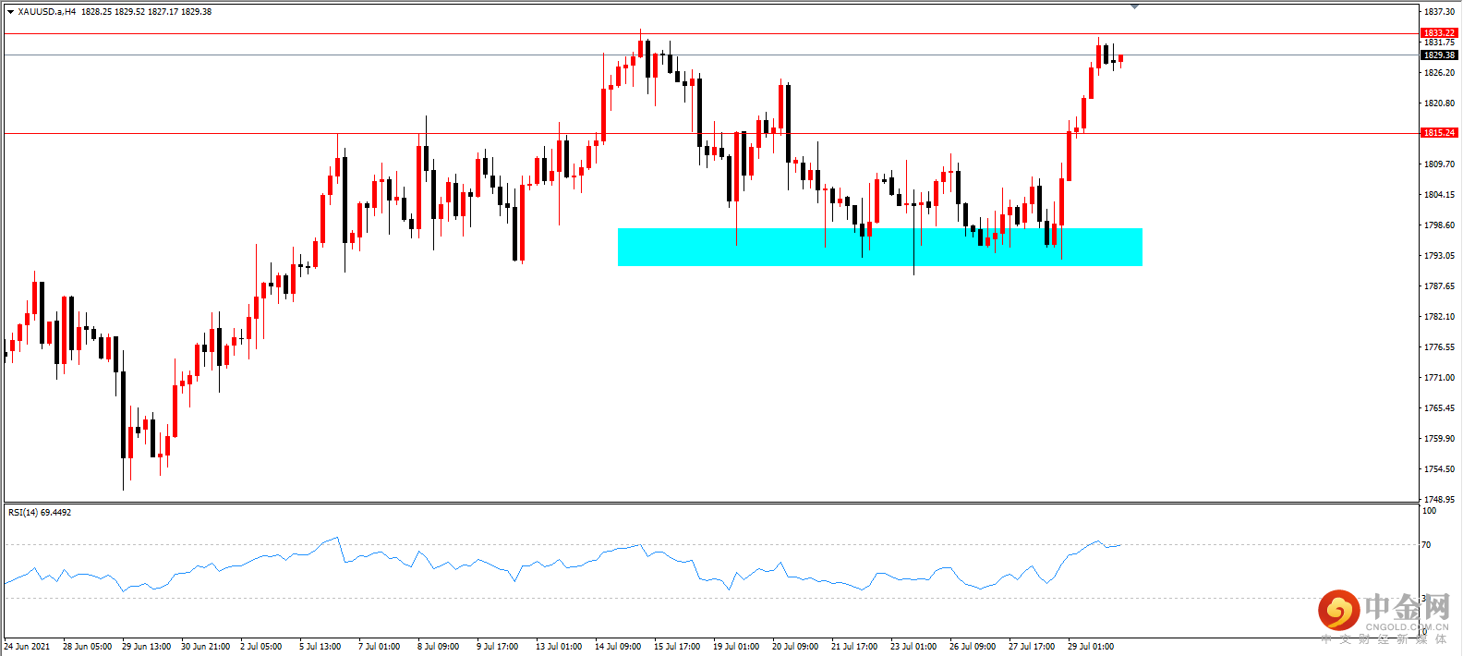Click the 29 Jul 01:00 time label
1463x656 pixels.
[1091, 647]
